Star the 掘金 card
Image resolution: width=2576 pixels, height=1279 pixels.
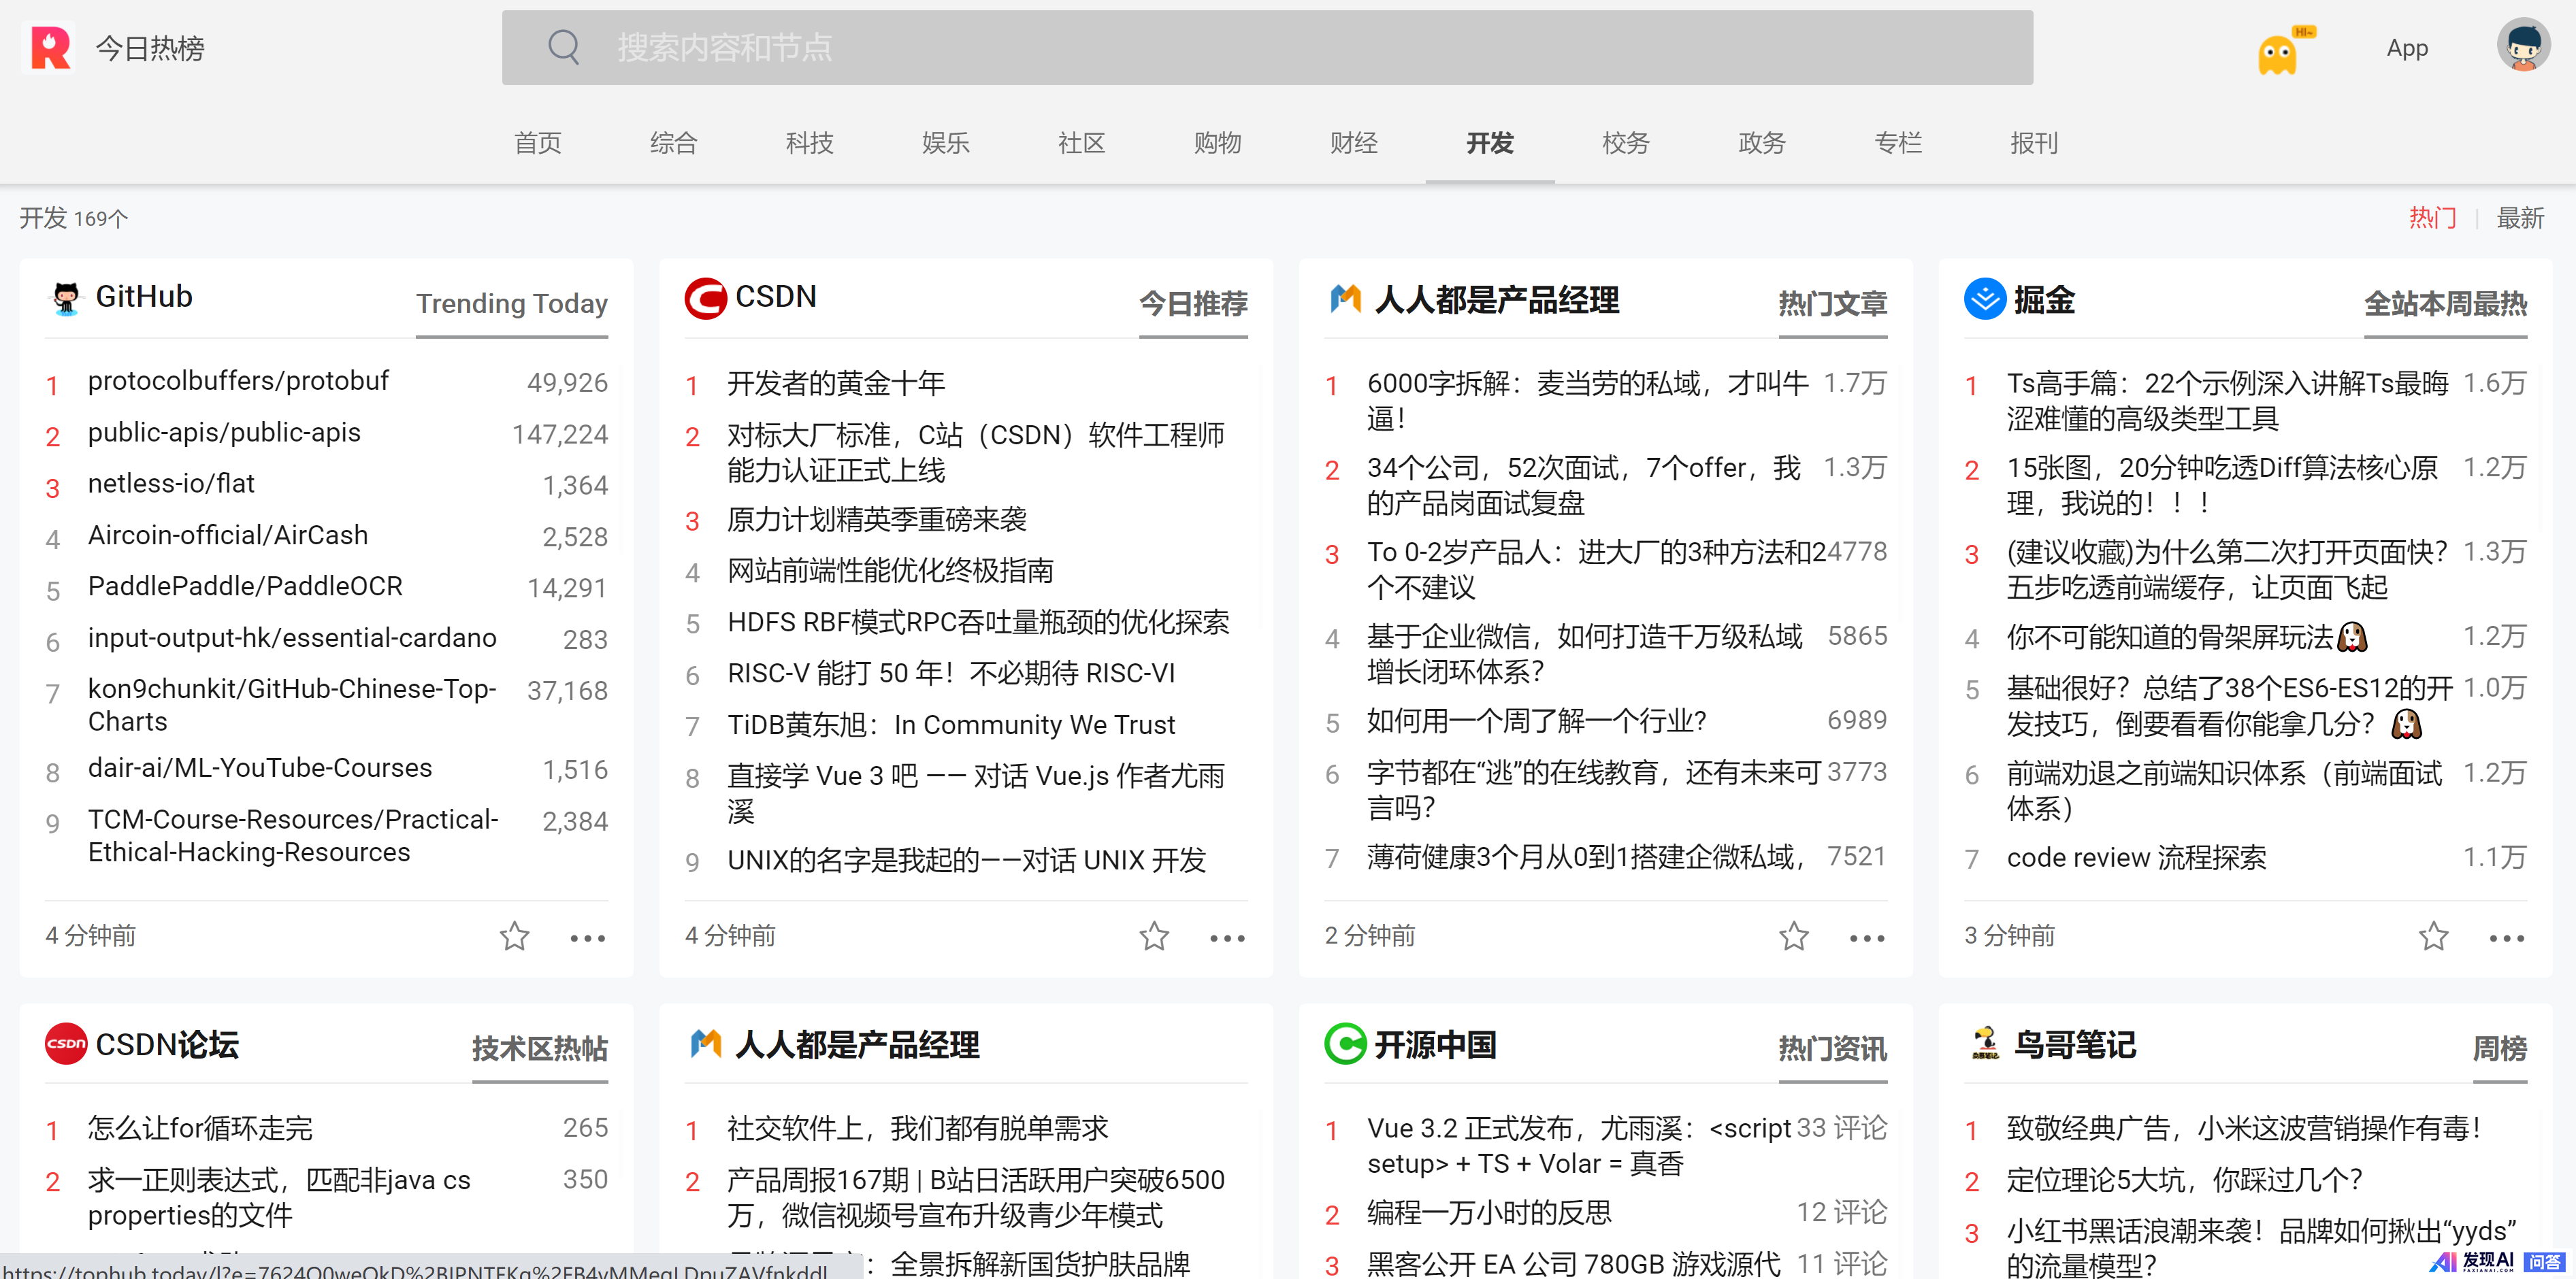point(2434,936)
